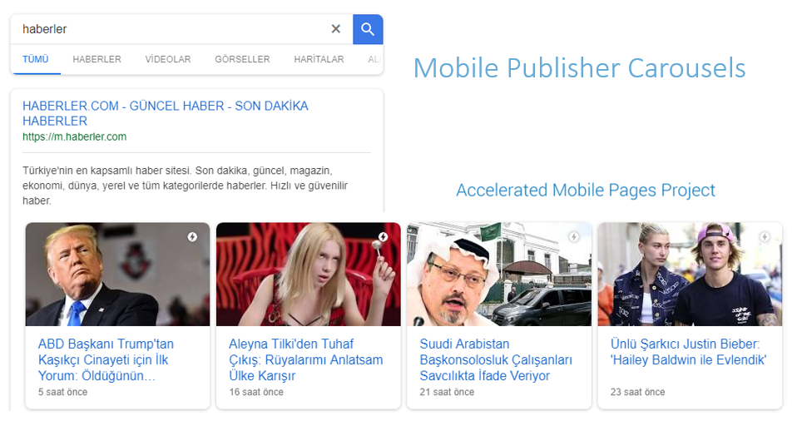
Task: Switch to the HABERLER tab
Action: click(x=97, y=59)
